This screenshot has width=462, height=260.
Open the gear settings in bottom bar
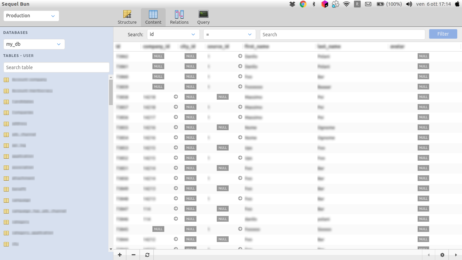pyautogui.click(x=442, y=255)
